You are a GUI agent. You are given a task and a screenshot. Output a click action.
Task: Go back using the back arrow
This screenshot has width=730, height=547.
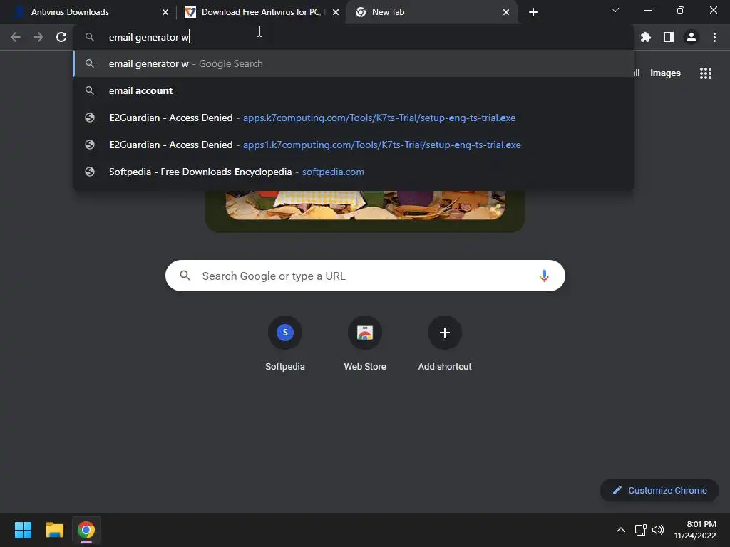coord(16,37)
